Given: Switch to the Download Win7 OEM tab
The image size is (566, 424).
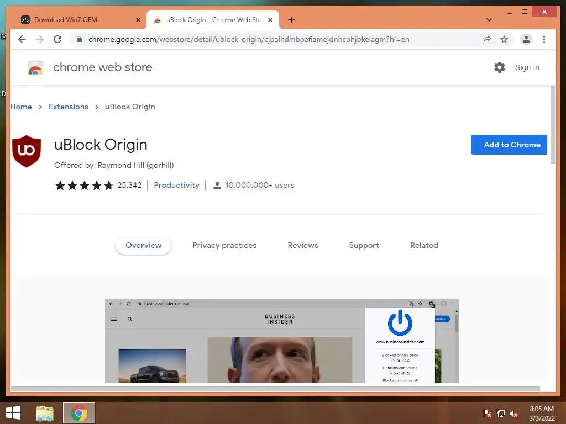Looking at the screenshot, I should (x=81, y=20).
